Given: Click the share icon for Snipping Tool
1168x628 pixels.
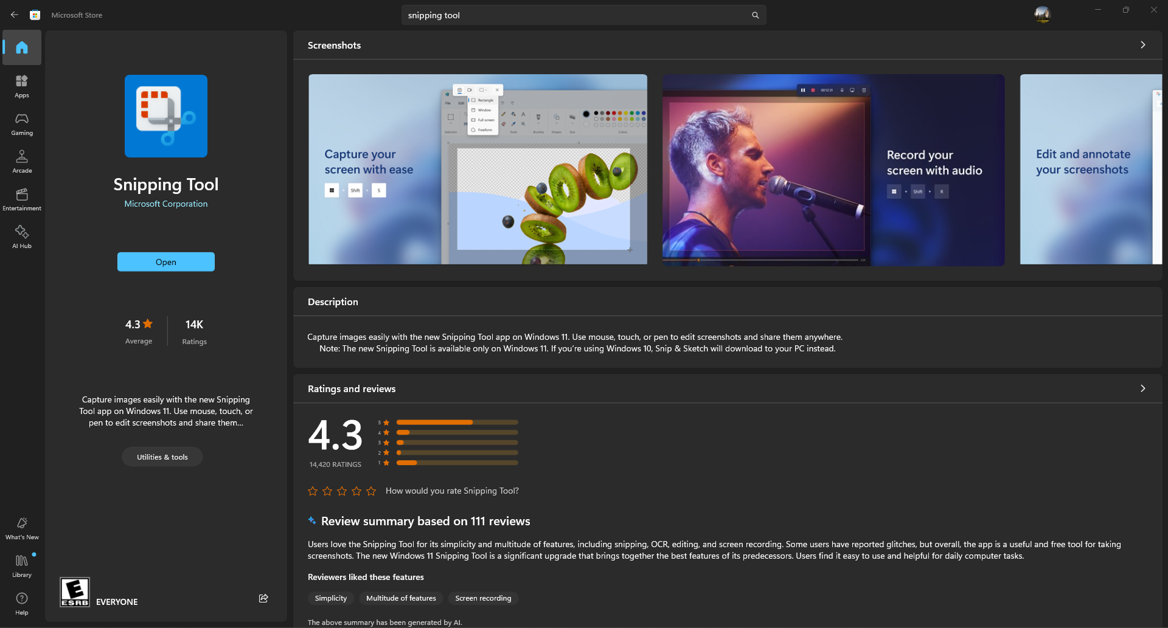Looking at the screenshot, I should tap(263, 598).
